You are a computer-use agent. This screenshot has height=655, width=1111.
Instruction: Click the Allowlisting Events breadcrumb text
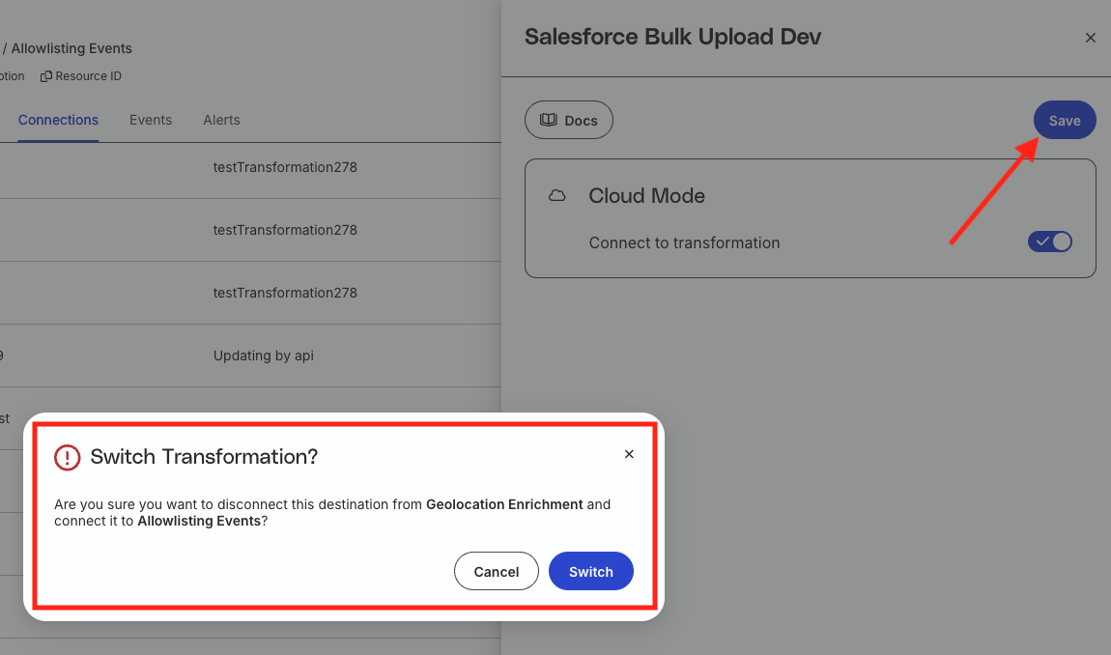tap(71, 48)
